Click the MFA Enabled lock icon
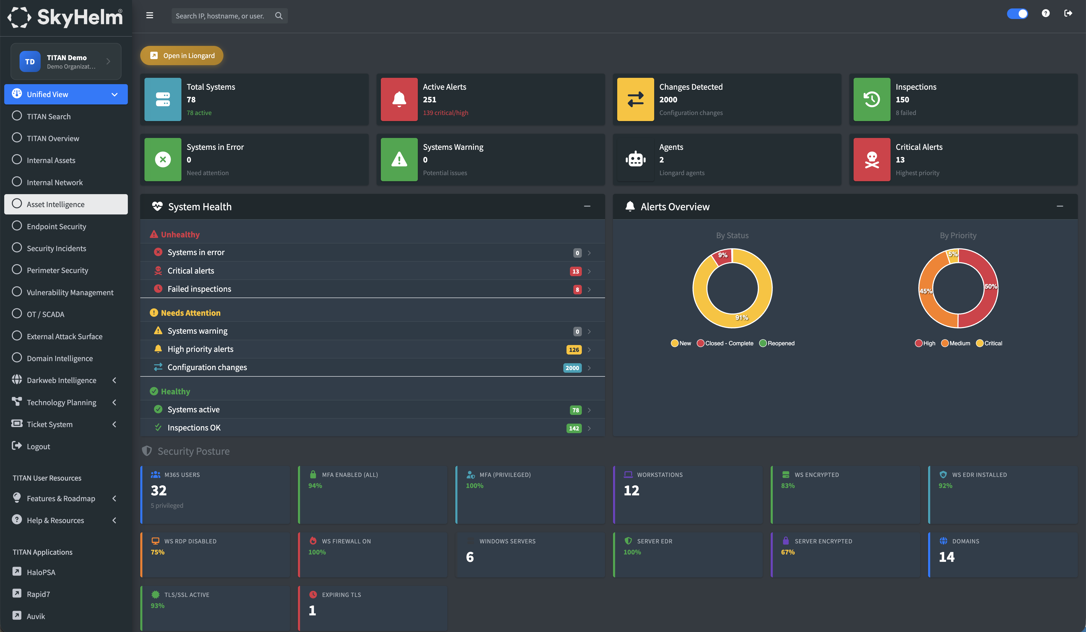Image resolution: width=1086 pixels, height=632 pixels. pos(313,475)
